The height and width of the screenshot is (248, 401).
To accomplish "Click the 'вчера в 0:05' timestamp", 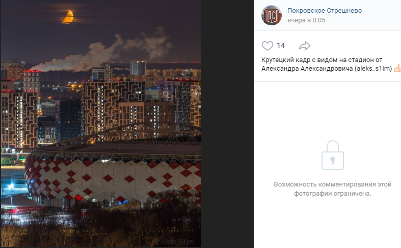I will tap(306, 20).
